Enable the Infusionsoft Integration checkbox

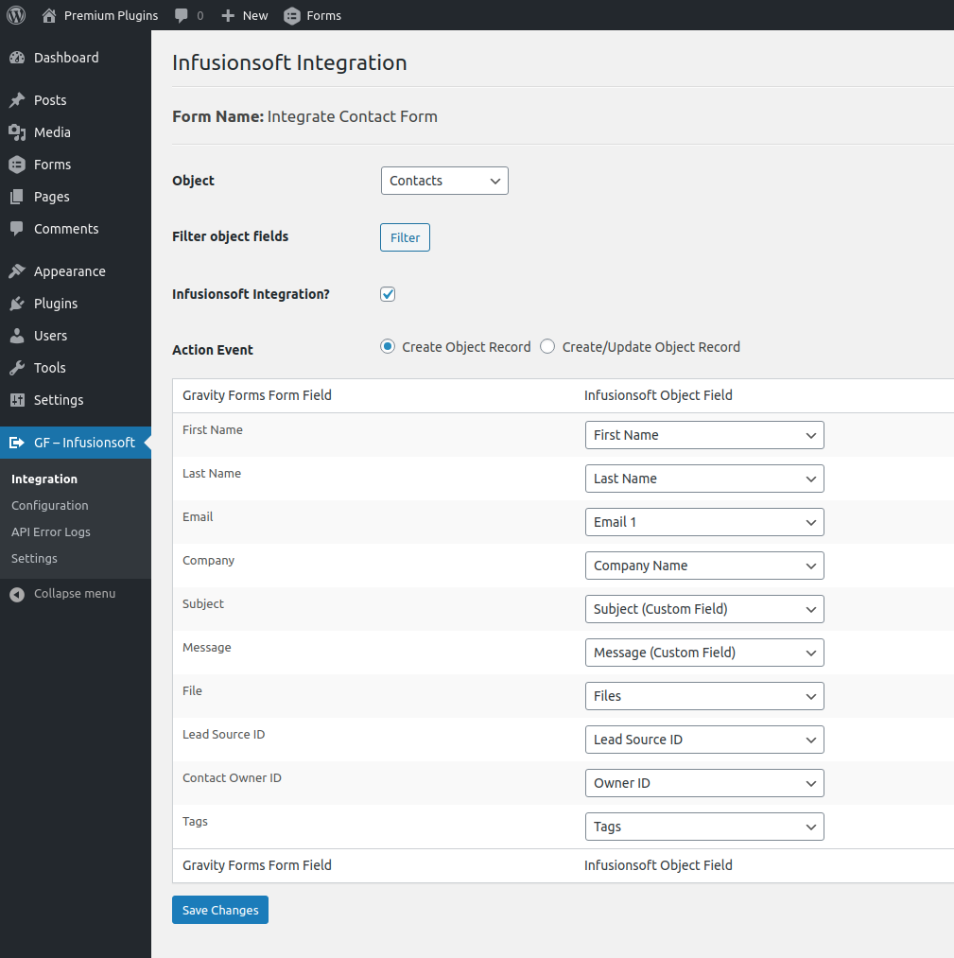[x=387, y=294]
